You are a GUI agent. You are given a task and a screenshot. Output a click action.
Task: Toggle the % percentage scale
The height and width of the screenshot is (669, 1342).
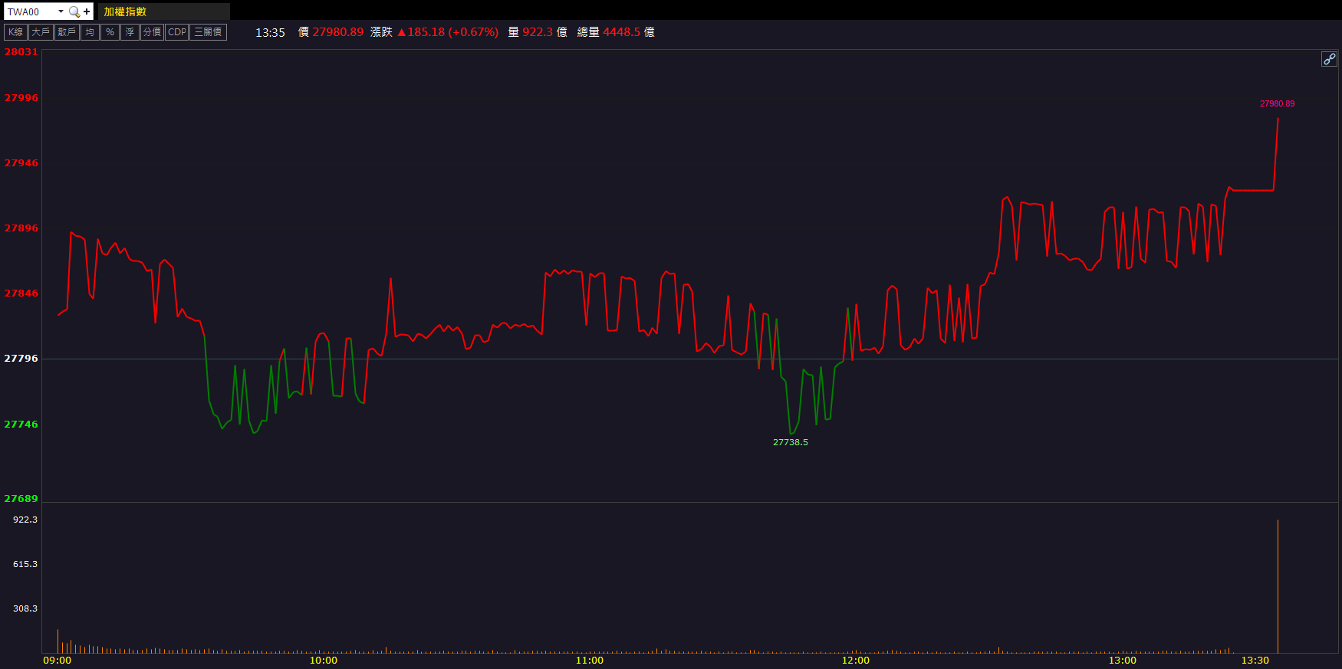point(110,32)
